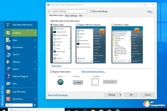
Task: Click the Log Off insider key icon
Action: click(x=8, y=92)
